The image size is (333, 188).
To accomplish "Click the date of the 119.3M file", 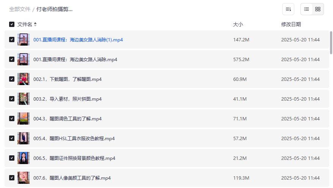I will pyautogui.click(x=300, y=178).
